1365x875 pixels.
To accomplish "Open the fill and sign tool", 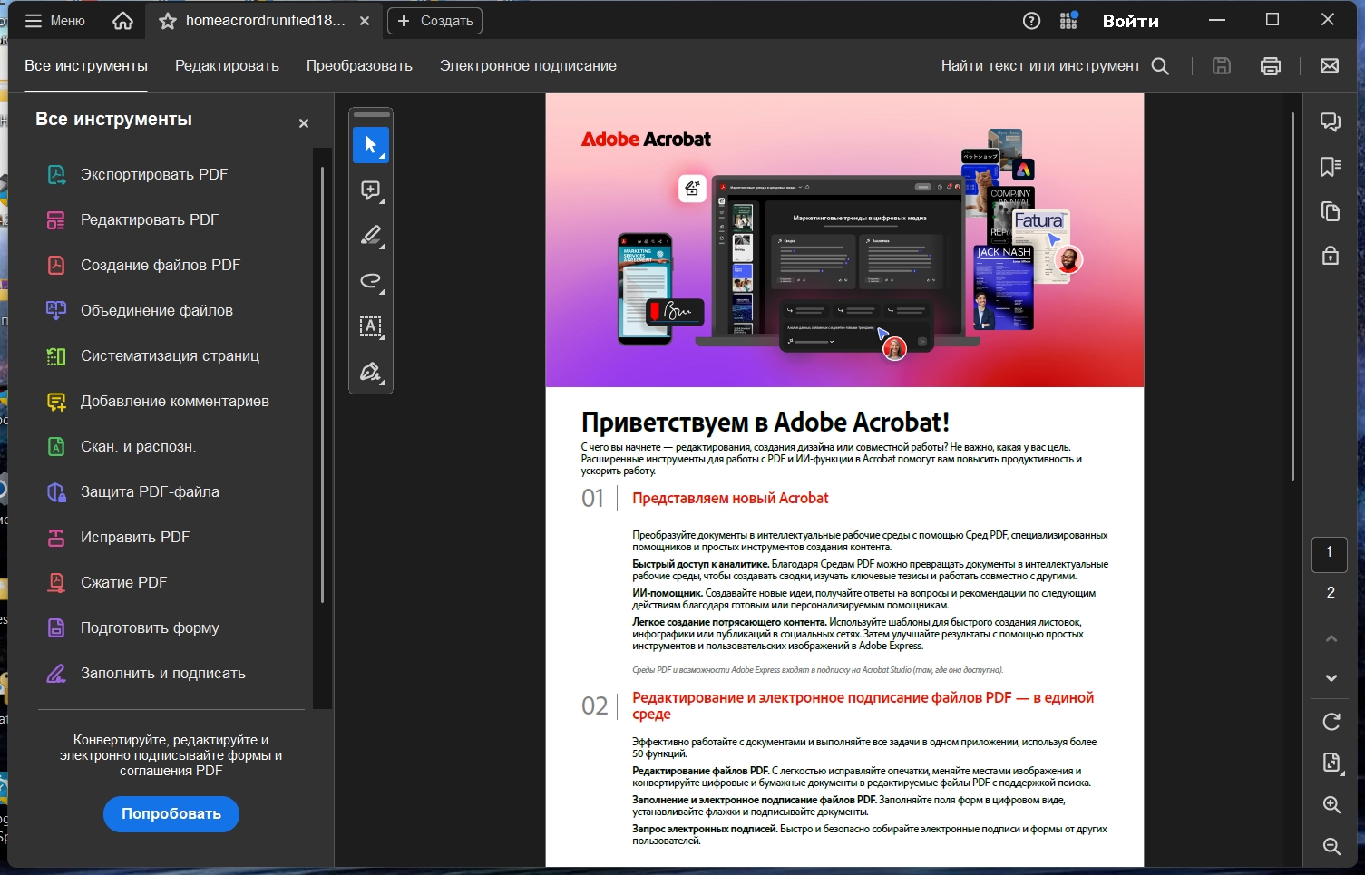I will tap(371, 372).
